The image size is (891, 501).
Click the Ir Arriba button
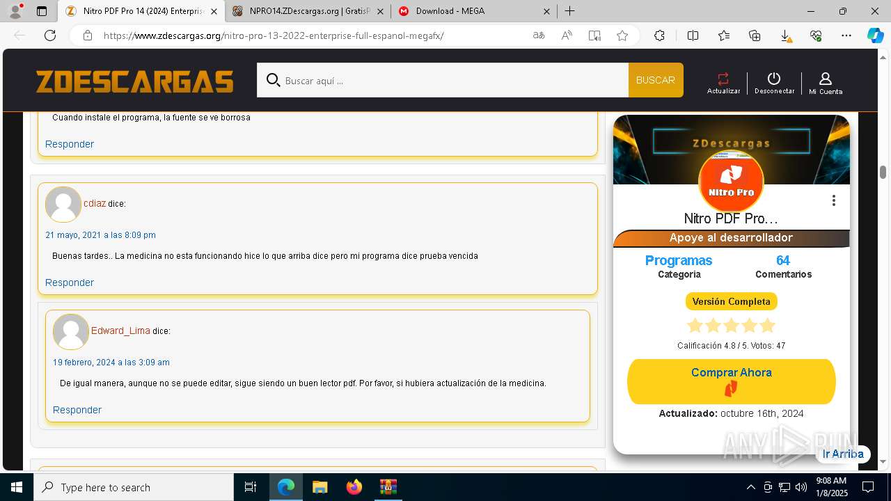[842, 454]
